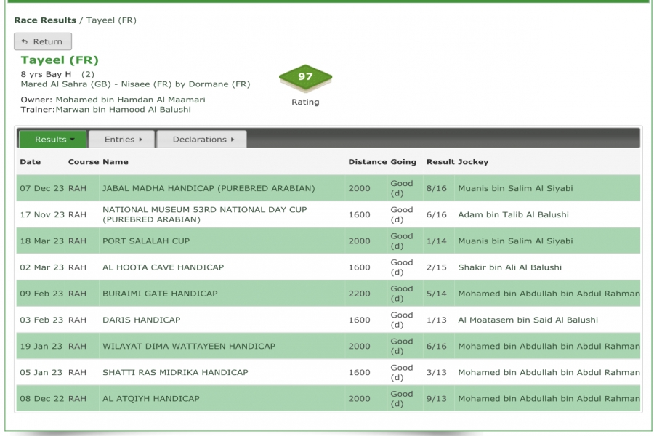Open the Port Salalah Cup race
654x436 pixels.
click(145, 241)
